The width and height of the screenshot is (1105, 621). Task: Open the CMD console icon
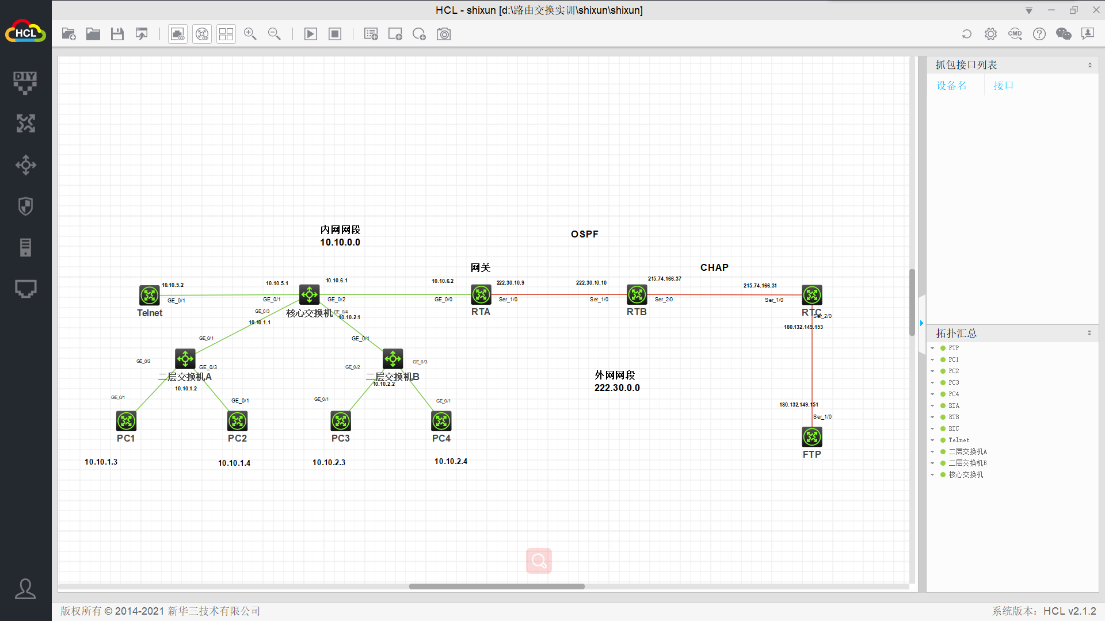point(1015,34)
